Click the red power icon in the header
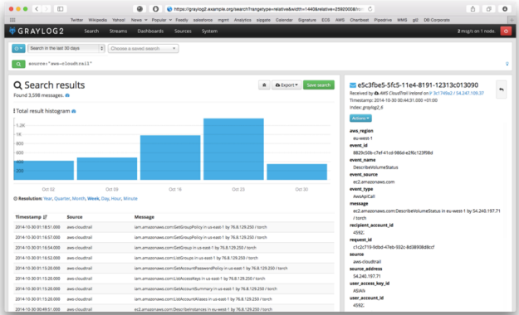 point(506,31)
